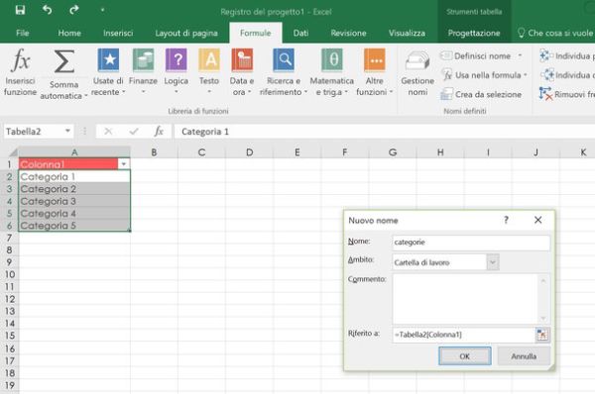Viewport: 595px width, 394px height.
Task: Click the Save icon in title bar
Action: pyautogui.click(x=20, y=10)
